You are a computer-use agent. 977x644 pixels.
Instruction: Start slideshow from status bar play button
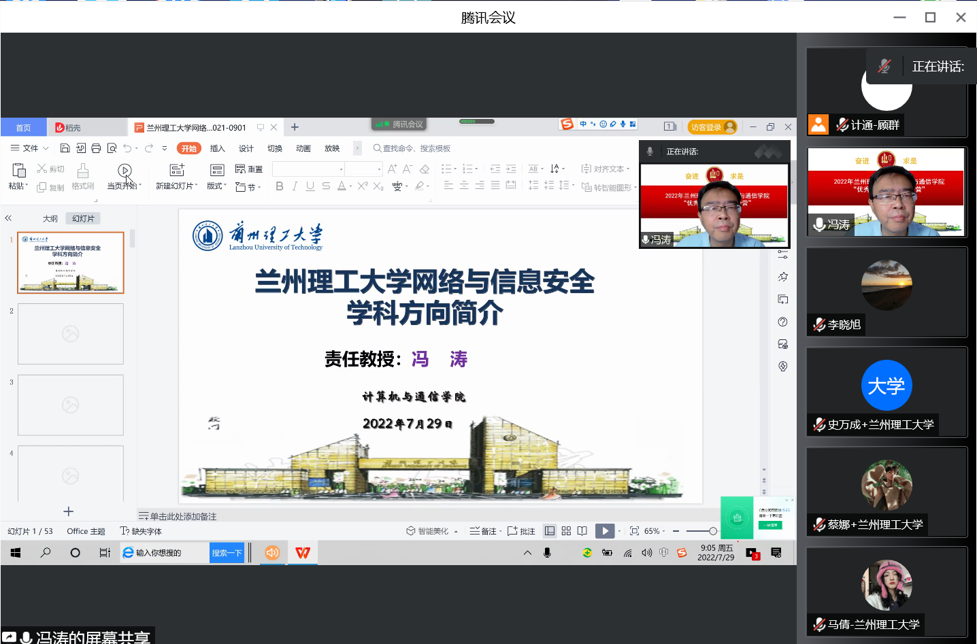pyautogui.click(x=604, y=531)
